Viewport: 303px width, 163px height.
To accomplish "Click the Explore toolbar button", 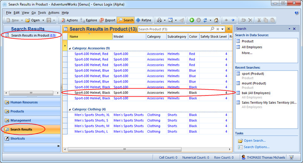I will (89, 20).
